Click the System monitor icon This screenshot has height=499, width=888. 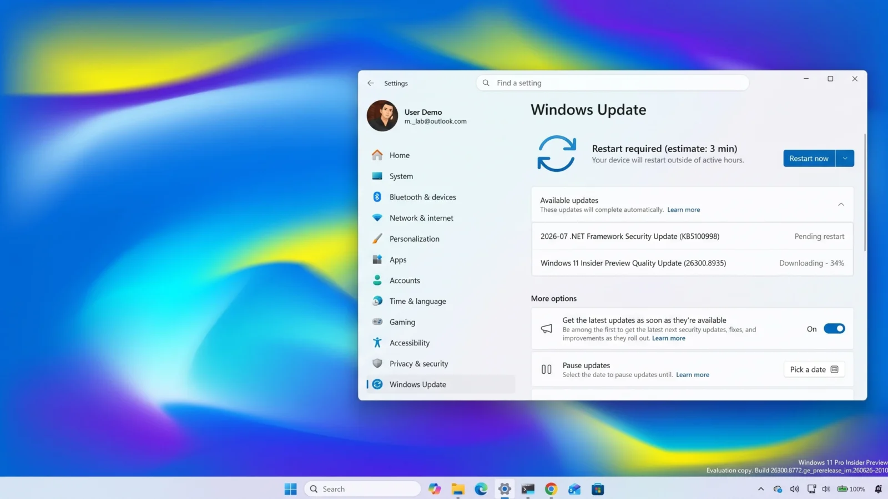(x=377, y=176)
